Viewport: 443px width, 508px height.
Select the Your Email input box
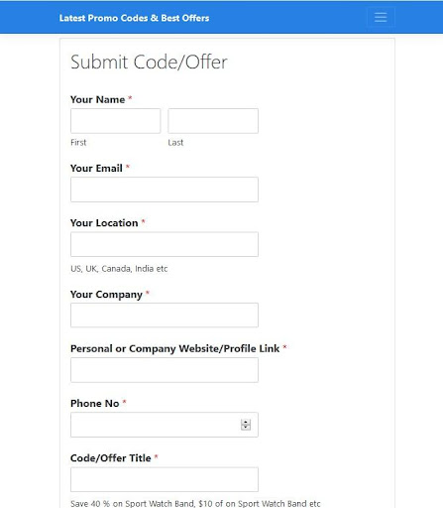(165, 190)
